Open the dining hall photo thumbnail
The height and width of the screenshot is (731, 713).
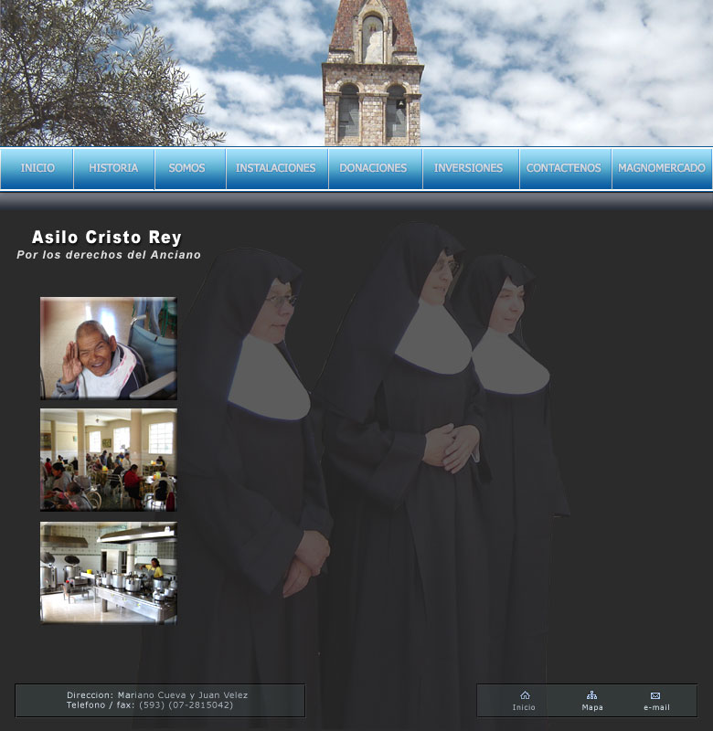tap(108, 460)
